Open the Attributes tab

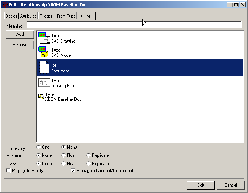point(28,16)
